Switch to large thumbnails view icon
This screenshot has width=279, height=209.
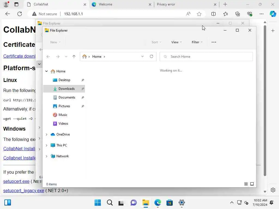pyautogui.click(x=252, y=184)
